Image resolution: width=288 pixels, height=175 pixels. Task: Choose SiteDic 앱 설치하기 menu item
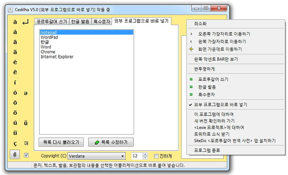(x=236, y=141)
